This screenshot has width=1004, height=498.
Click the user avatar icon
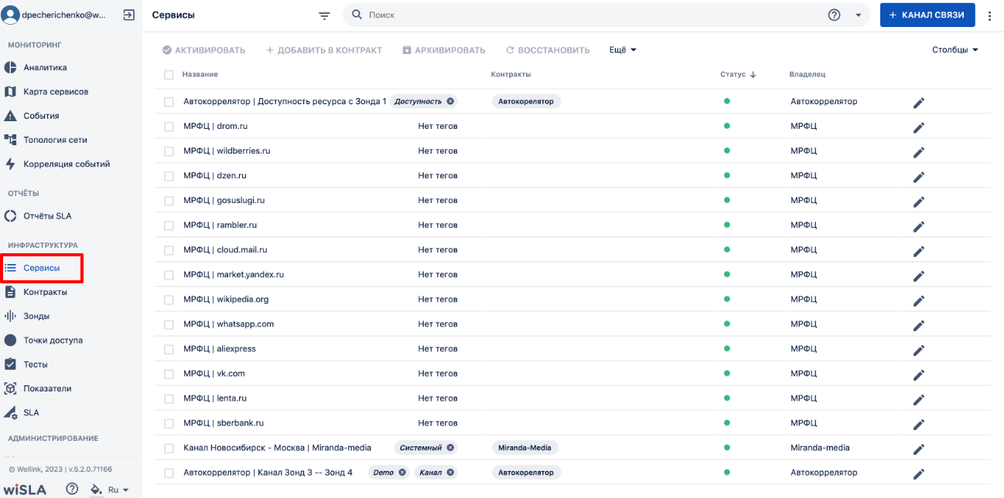tap(10, 15)
